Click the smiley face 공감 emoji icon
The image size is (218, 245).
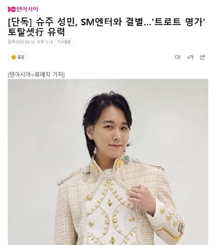click(14, 57)
